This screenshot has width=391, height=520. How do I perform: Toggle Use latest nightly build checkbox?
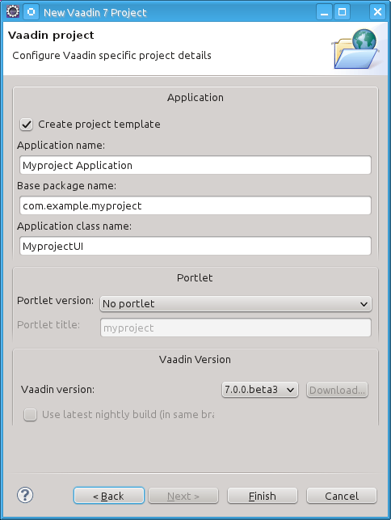(30, 415)
